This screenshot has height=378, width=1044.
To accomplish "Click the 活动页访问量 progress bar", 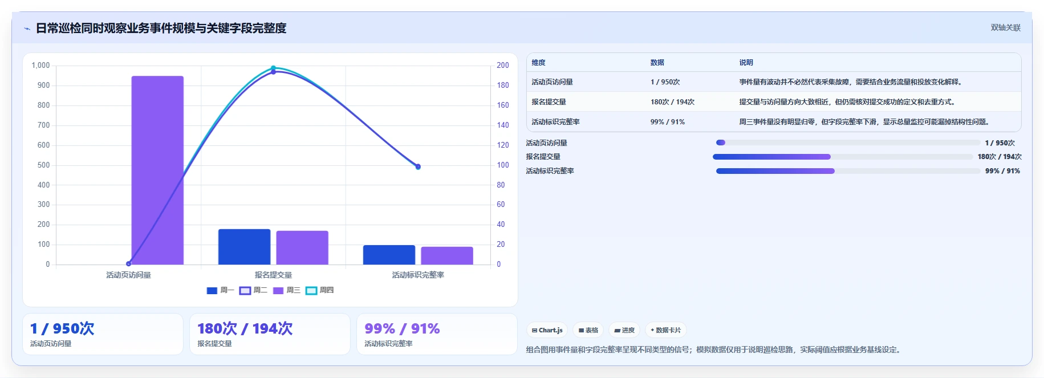I will coord(848,143).
